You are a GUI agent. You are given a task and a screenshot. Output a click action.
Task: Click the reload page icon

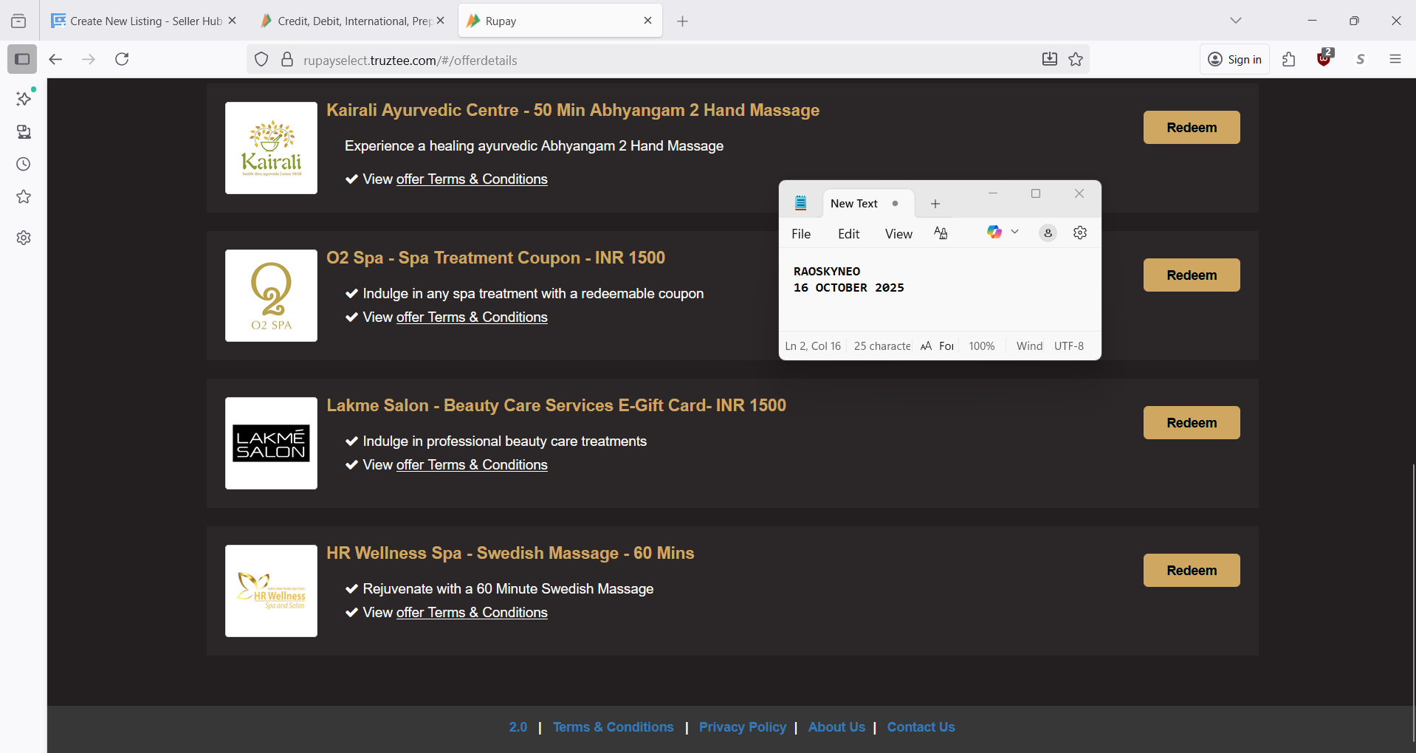pos(122,59)
